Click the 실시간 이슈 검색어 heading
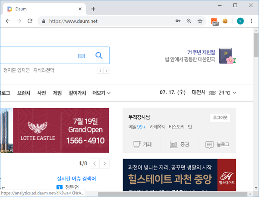 pos(76,178)
